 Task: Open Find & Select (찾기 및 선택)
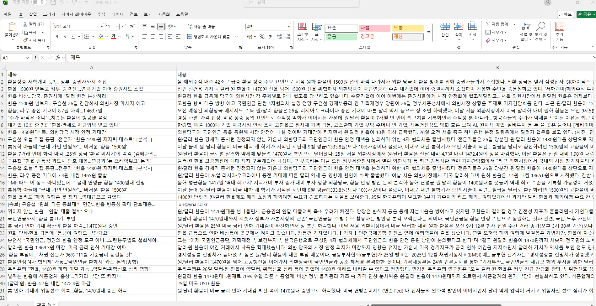click(541, 32)
